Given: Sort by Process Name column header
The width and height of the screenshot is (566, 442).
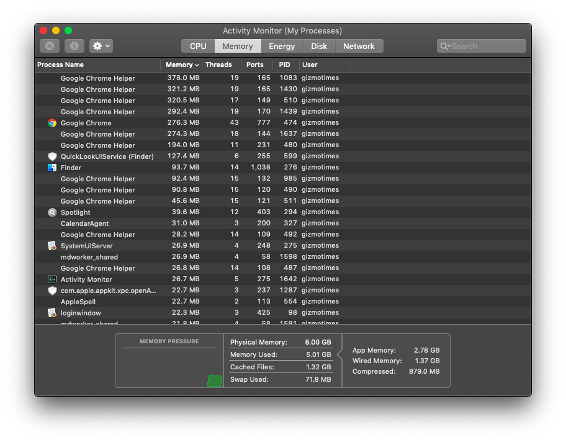Looking at the screenshot, I should click(x=61, y=65).
